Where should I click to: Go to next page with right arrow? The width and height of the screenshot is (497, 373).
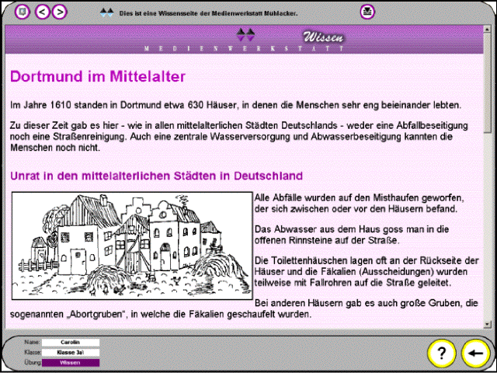point(59,12)
